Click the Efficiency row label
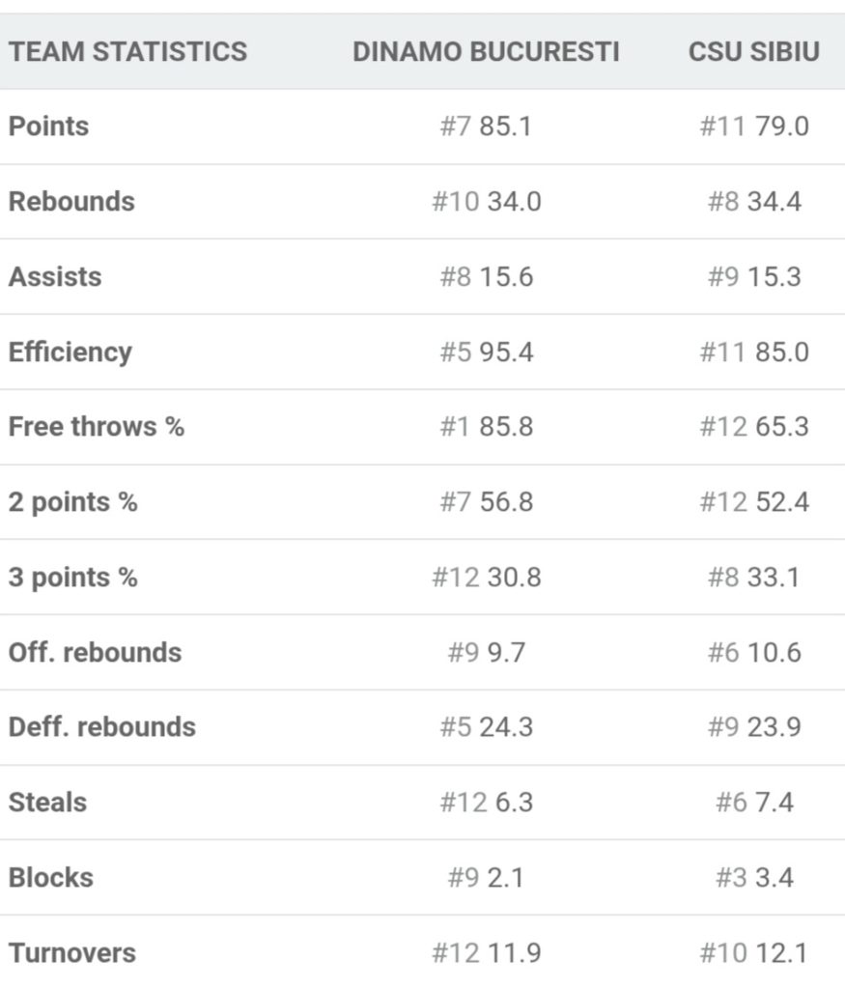Viewport: 845px width, 989px height. coord(70,352)
